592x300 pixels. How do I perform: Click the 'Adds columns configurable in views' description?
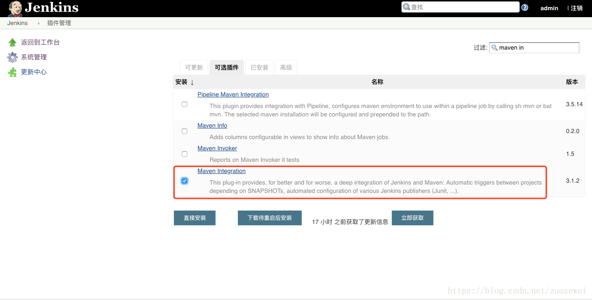(x=299, y=137)
